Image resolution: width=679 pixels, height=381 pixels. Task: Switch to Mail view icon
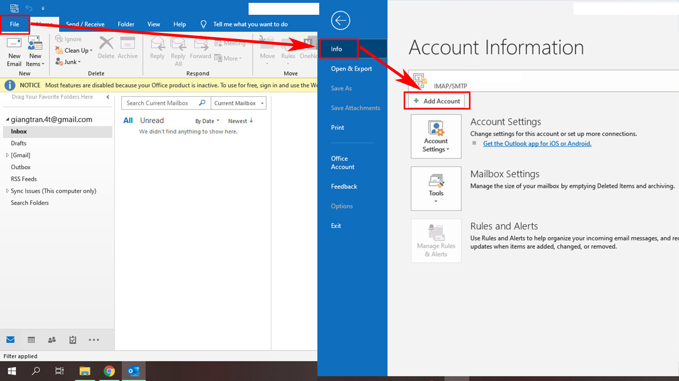pos(10,340)
